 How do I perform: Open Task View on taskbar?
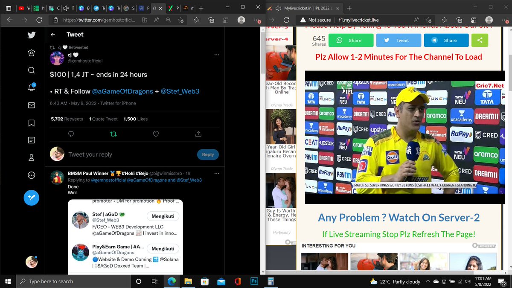154,282
